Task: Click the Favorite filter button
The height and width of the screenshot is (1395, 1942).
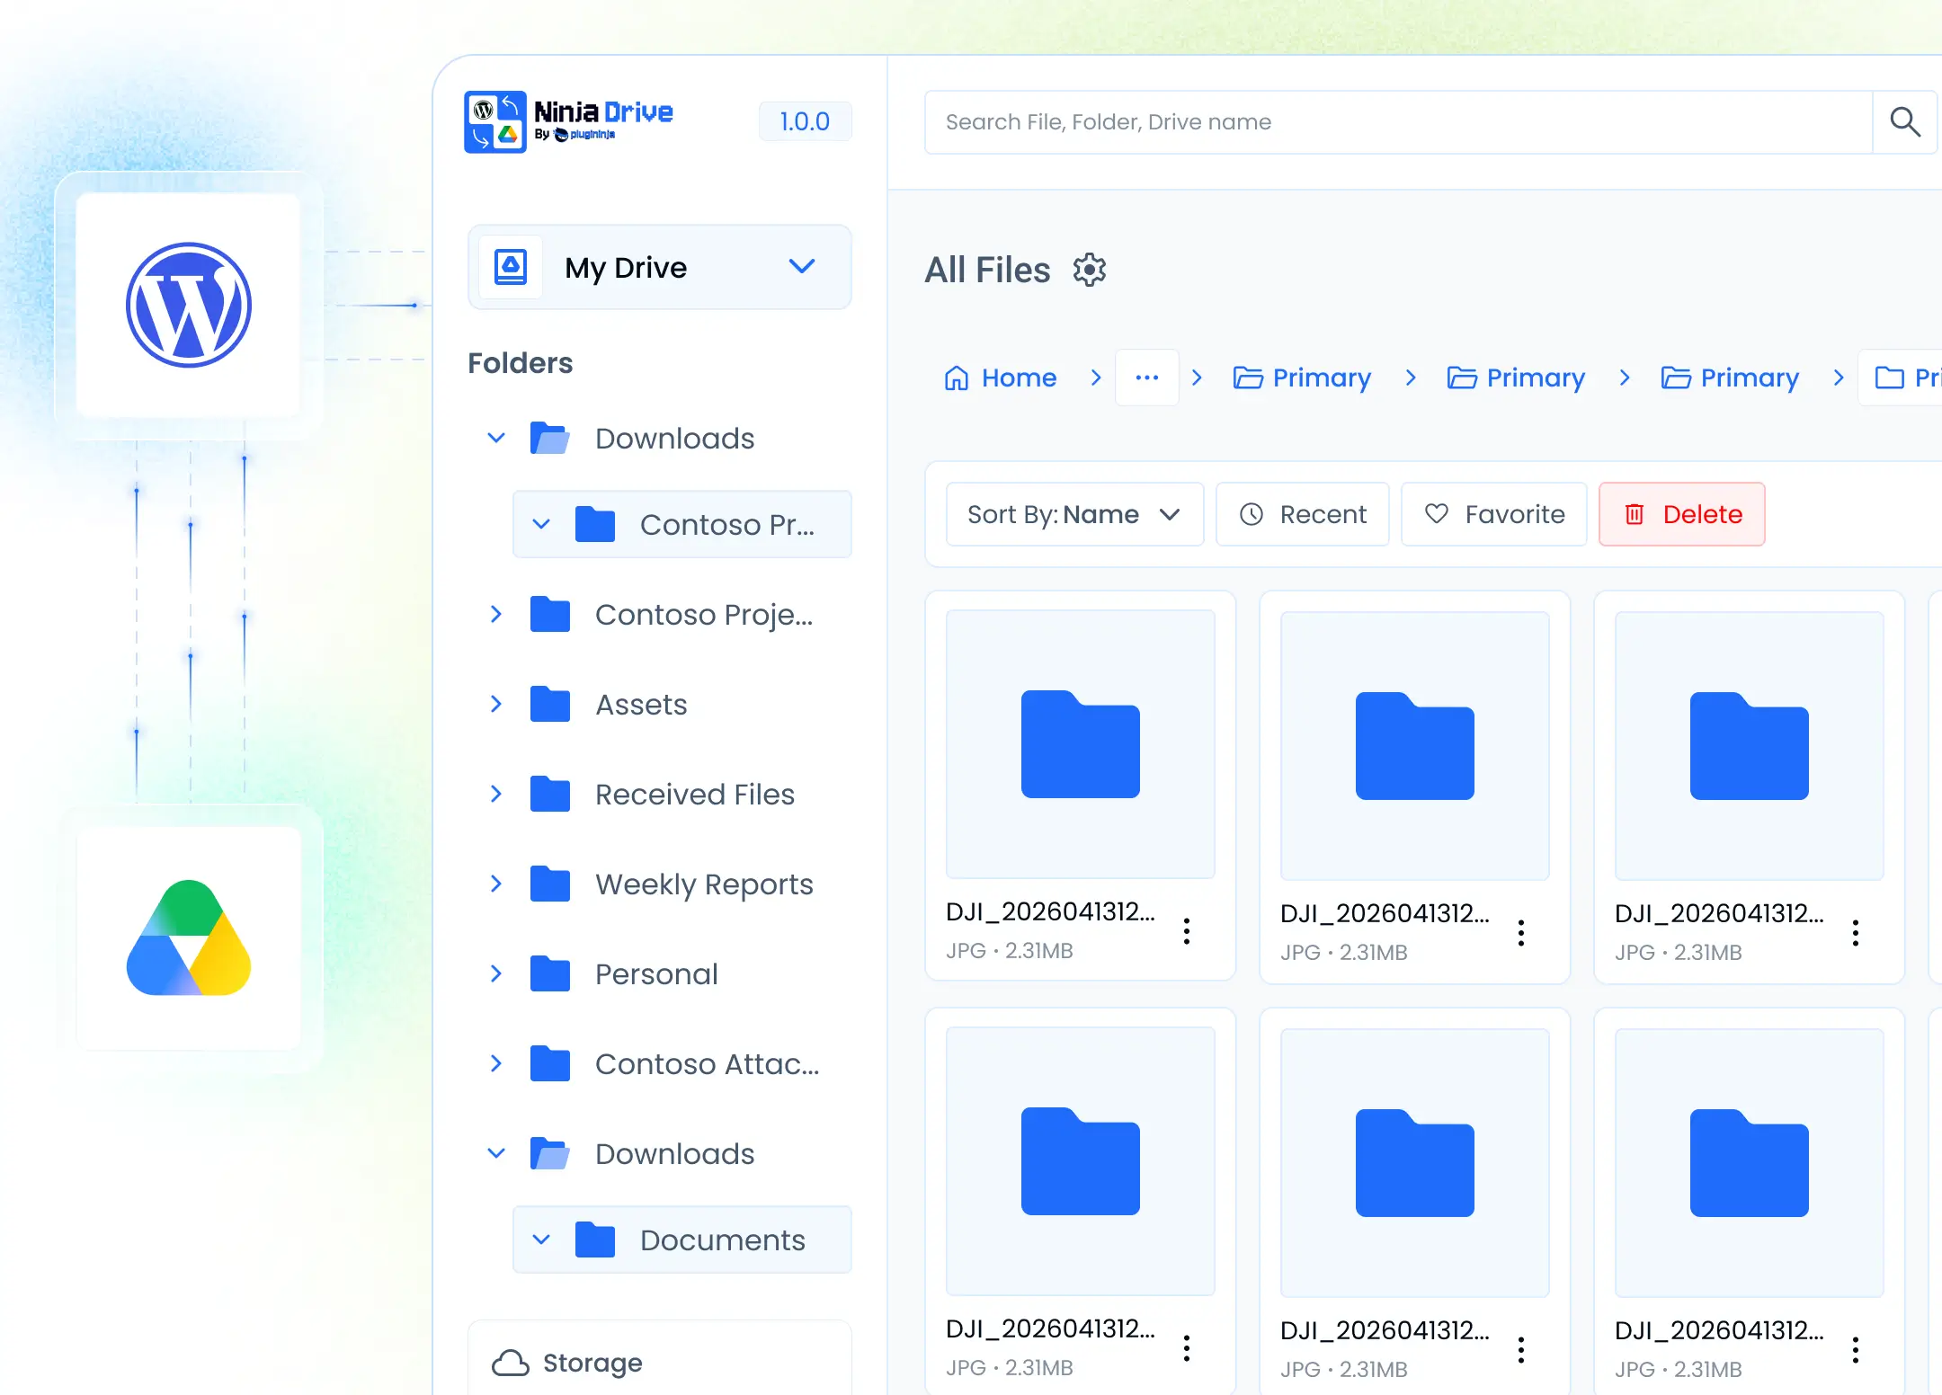Action: (x=1494, y=514)
